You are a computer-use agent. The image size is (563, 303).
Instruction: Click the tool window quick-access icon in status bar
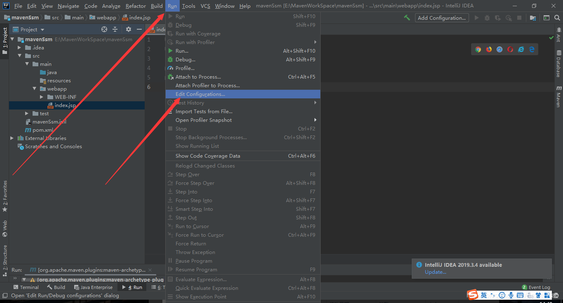click(5, 295)
